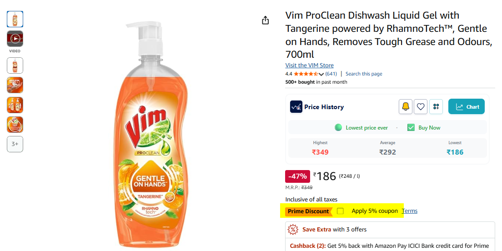Open the coupon Terms link

pyautogui.click(x=409, y=211)
